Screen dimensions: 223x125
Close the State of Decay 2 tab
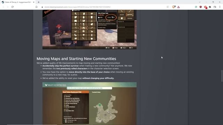click(x=33, y=2)
